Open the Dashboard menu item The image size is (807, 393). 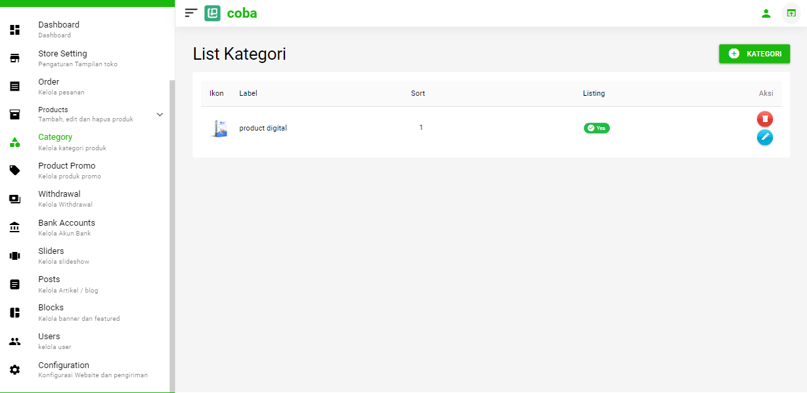pyautogui.click(x=59, y=29)
